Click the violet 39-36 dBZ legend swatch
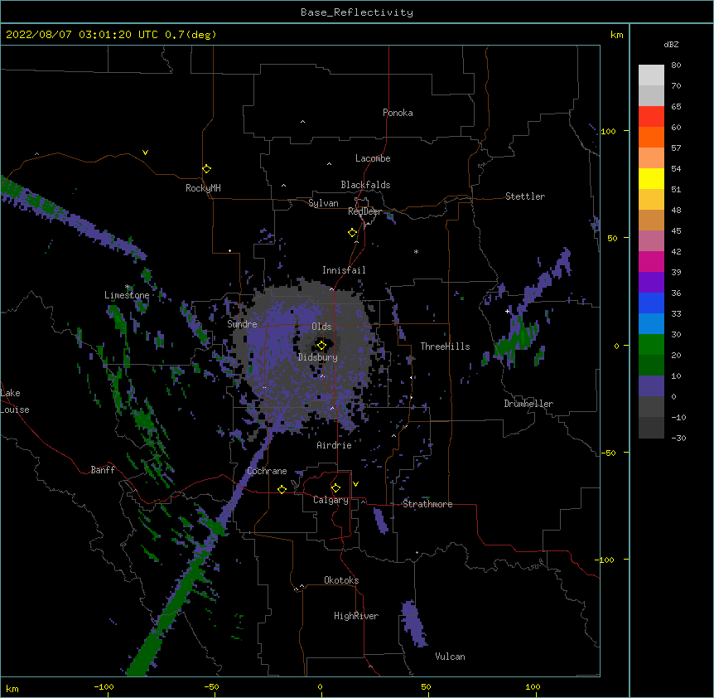The width and height of the screenshot is (714, 698). click(651, 283)
